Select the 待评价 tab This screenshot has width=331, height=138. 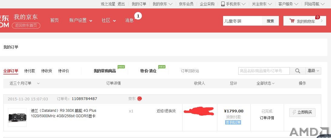(64, 71)
